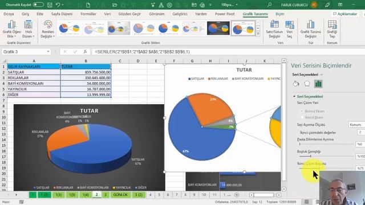Click cell B3 value 350.645.600,00

point(86,77)
